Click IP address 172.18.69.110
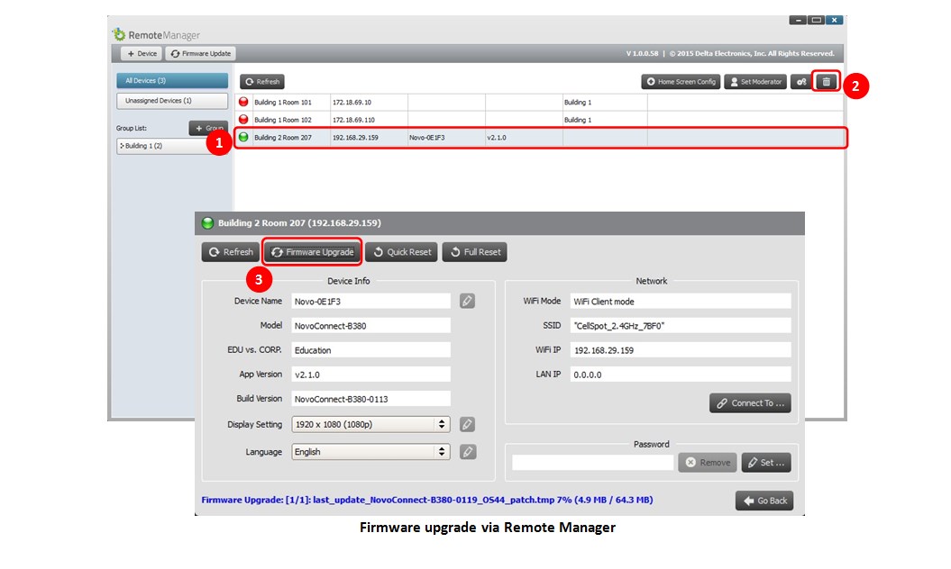 353,120
